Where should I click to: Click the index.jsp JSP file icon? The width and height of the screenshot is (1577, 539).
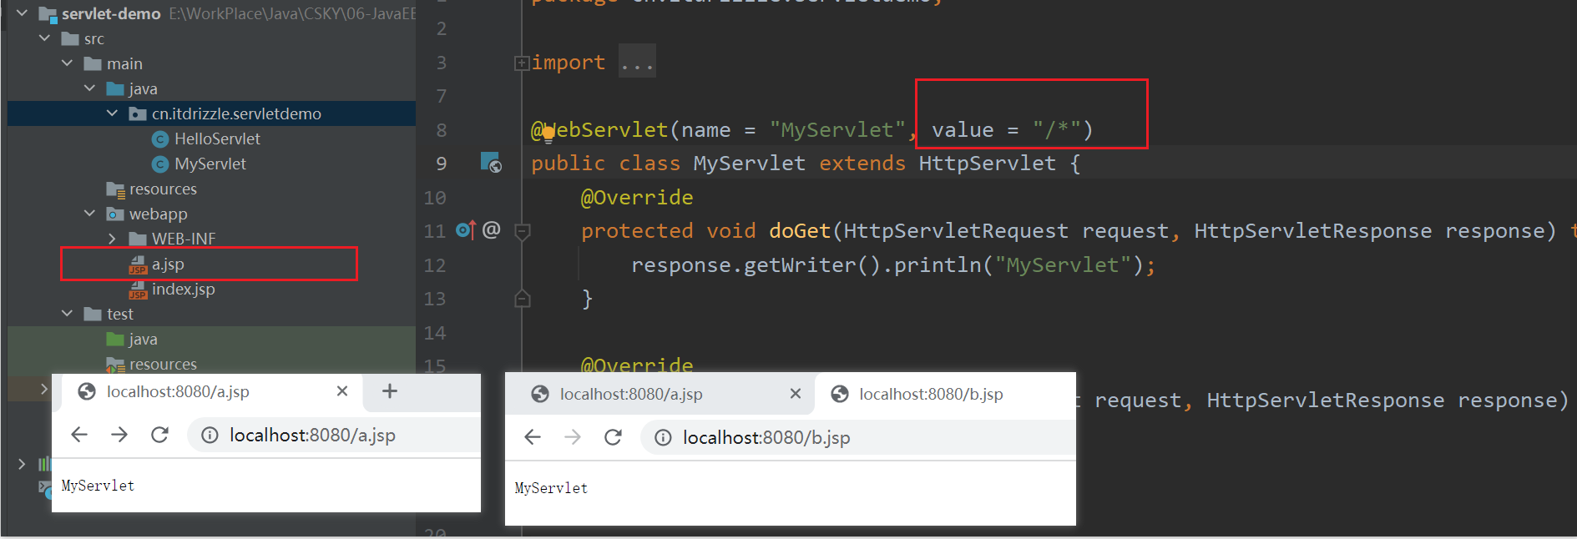138,290
